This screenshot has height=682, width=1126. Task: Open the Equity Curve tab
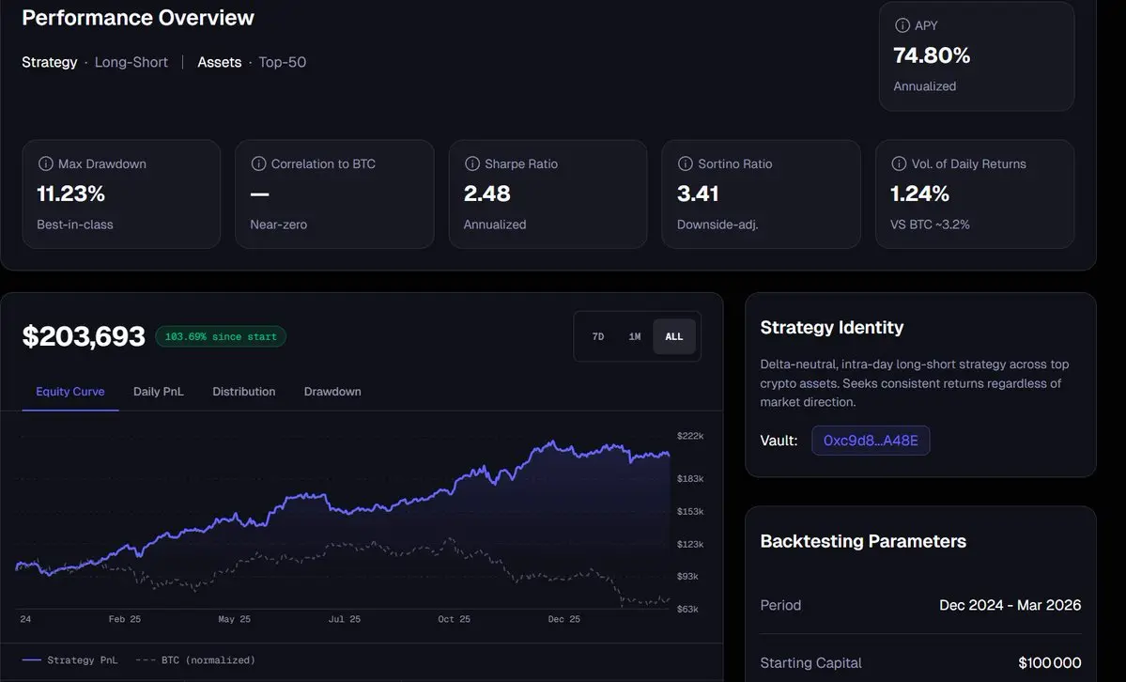[x=70, y=392]
